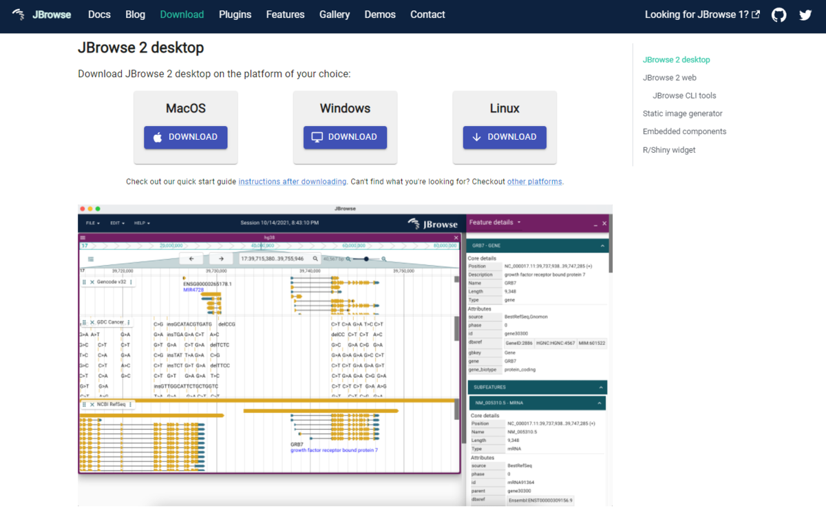Image resolution: width=826 pixels, height=526 pixels.
Task: Close the GDC Cancer track
Action: [x=92, y=322]
